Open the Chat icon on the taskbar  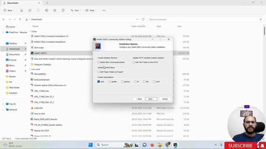pyautogui.click(x=145, y=145)
